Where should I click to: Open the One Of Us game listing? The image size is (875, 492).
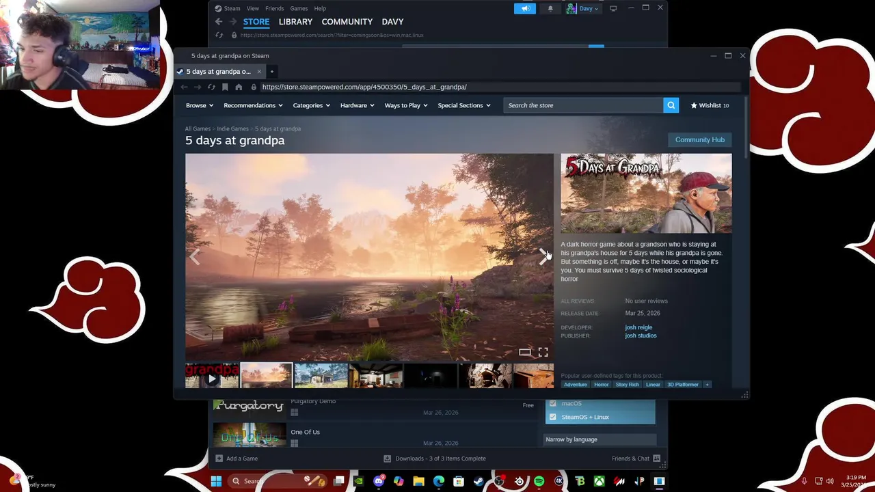tap(375, 435)
